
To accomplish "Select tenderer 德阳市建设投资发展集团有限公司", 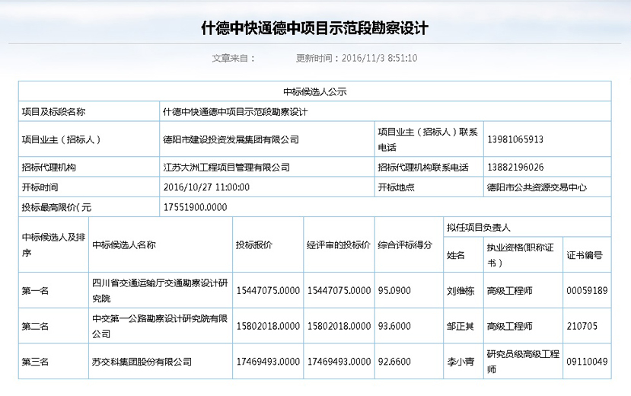I will point(231,139).
